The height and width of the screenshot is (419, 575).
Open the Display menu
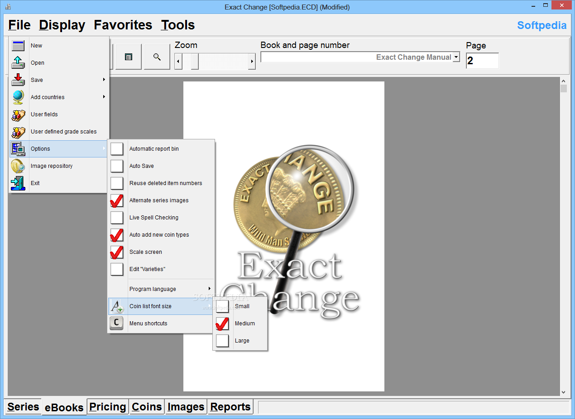(62, 25)
